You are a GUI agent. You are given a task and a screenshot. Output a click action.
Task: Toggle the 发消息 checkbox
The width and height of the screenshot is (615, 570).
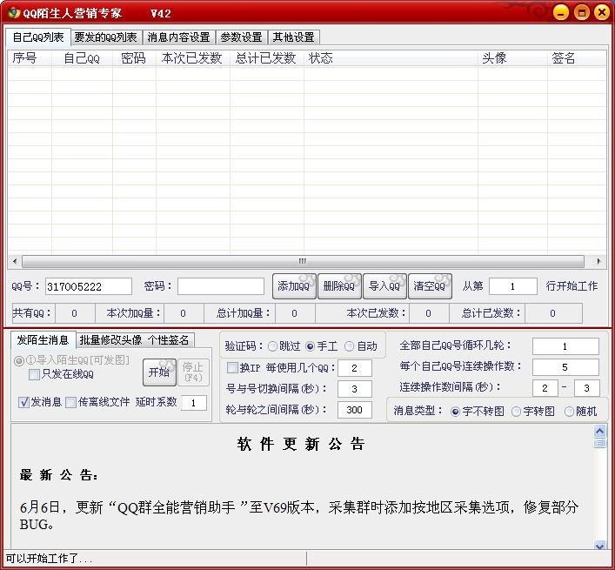click(40, 402)
